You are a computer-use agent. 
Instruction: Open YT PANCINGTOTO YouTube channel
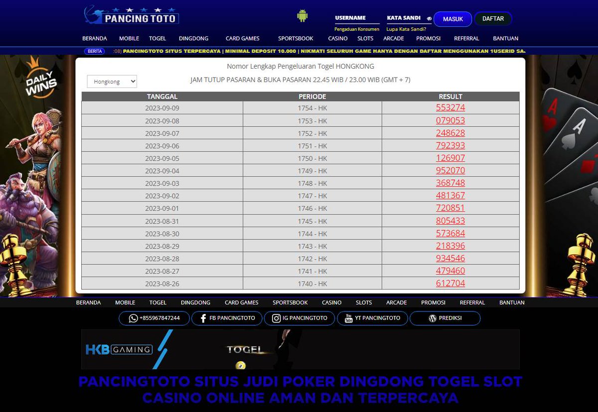click(372, 318)
